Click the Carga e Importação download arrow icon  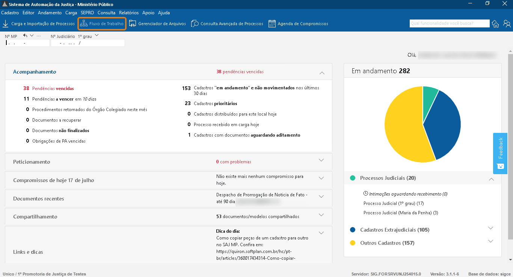click(x=6, y=24)
